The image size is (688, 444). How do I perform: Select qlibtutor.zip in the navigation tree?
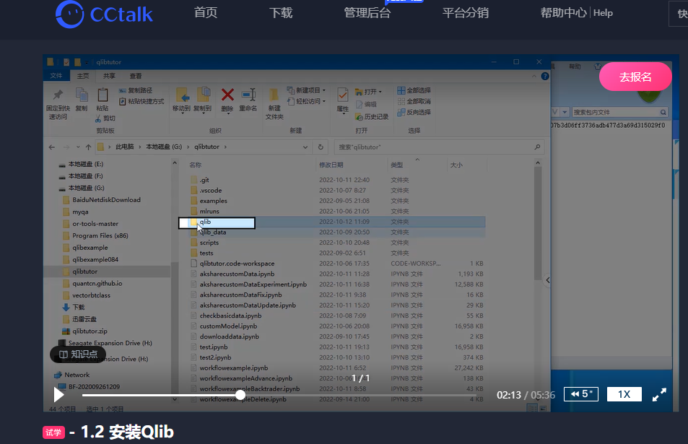point(90,331)
